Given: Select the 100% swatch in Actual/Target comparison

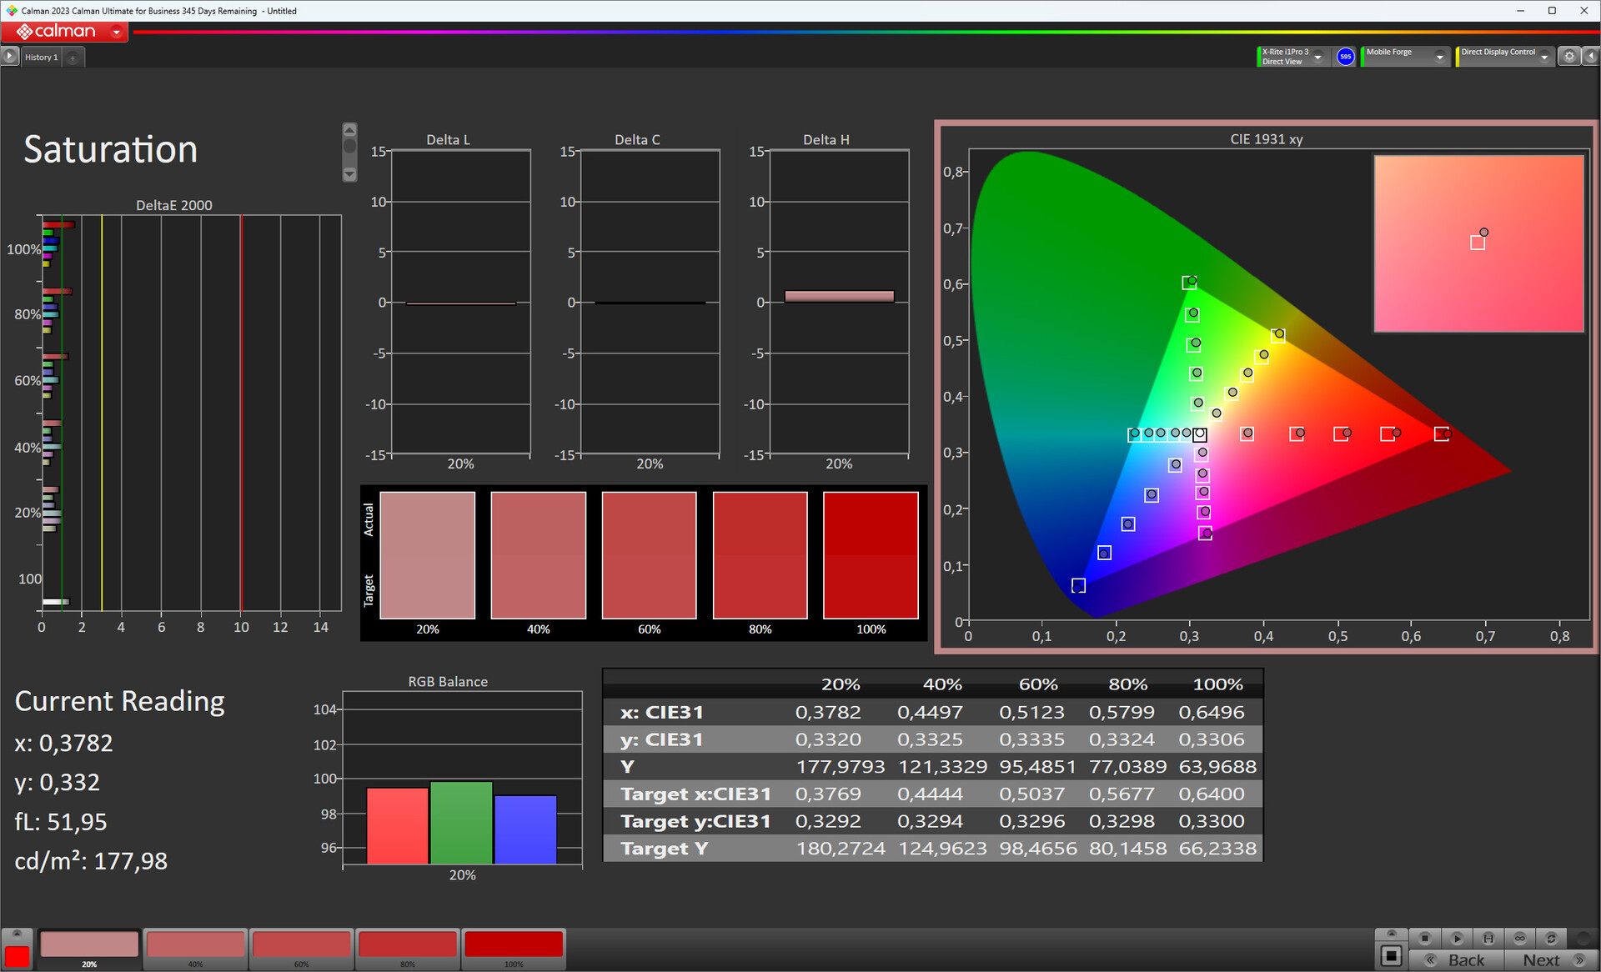Looking at the screenshot, I should click(871, 555).
